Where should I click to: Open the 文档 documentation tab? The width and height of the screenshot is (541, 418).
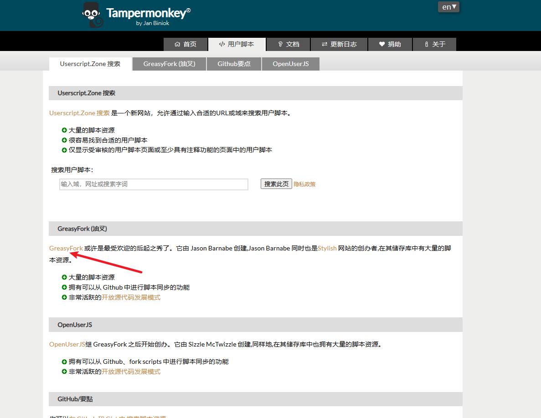point(288,44)
